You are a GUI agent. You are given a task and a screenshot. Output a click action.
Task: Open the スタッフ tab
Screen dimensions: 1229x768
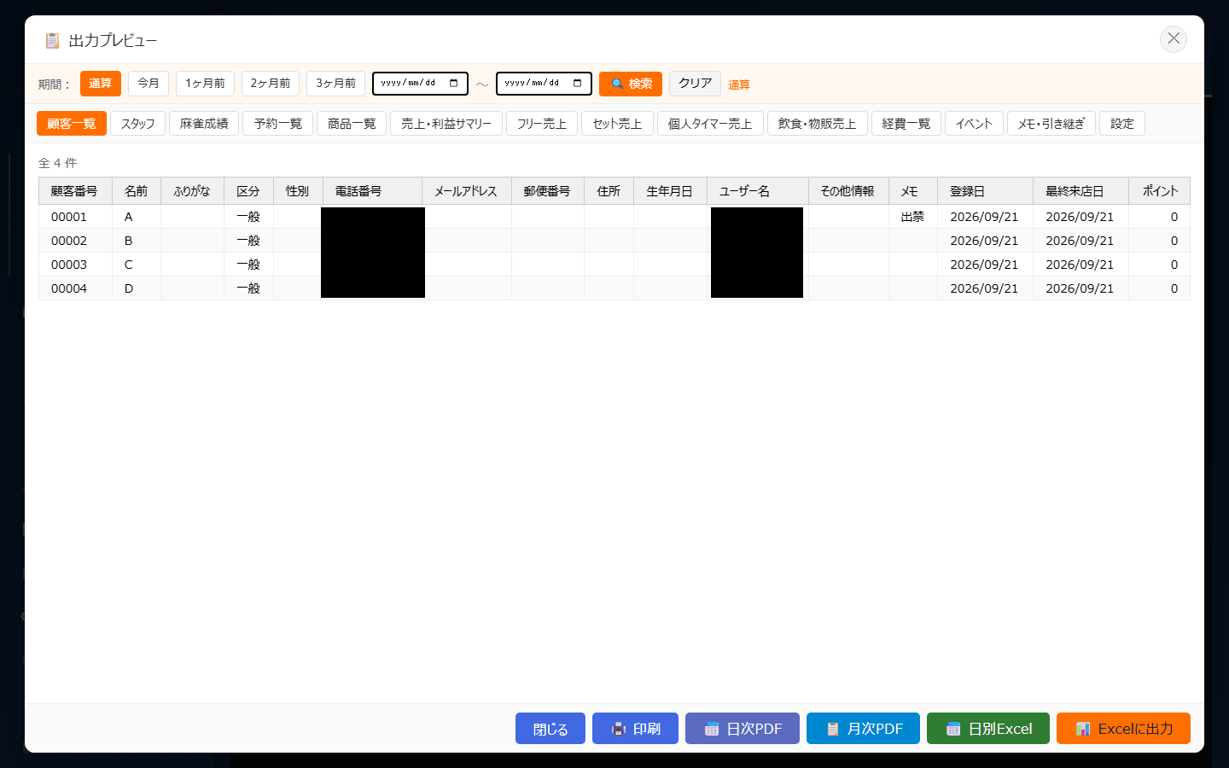coord(137,124)
